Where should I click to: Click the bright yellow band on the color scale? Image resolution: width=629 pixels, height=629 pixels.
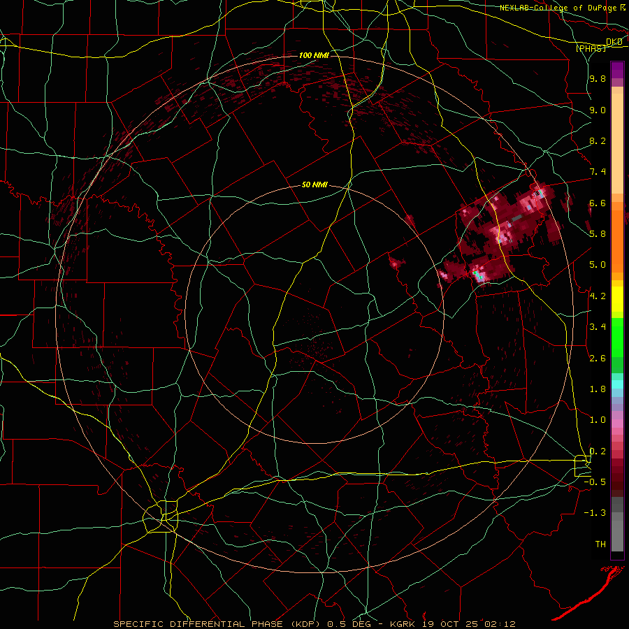coord(617,299)
